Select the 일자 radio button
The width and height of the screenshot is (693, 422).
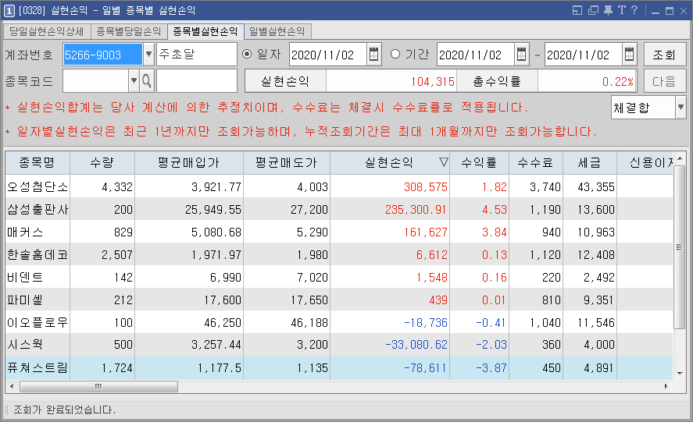[x=247, y=54]
